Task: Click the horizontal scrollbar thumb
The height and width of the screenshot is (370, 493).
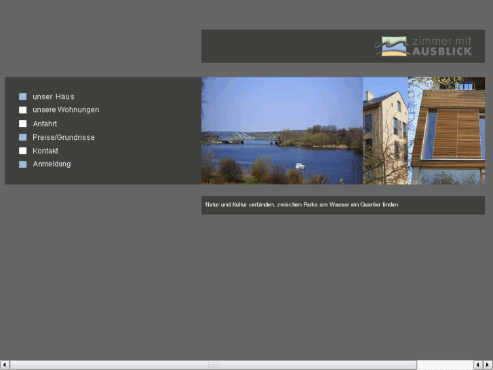Action: coord(213,365)
